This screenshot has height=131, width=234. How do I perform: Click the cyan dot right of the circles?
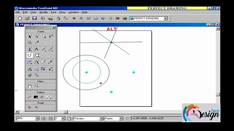pyautogui.click(x=133, y=72)
